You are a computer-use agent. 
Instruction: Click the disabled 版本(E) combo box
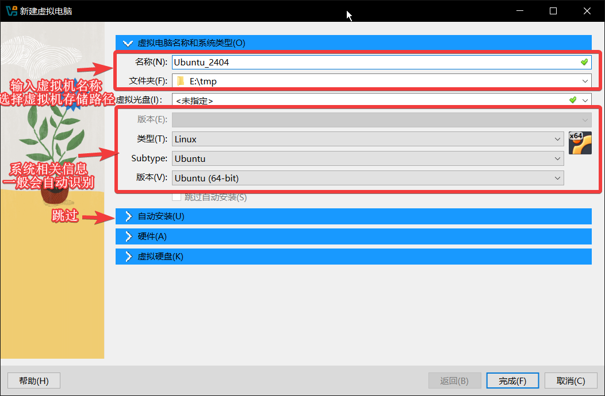click(382, 120)
